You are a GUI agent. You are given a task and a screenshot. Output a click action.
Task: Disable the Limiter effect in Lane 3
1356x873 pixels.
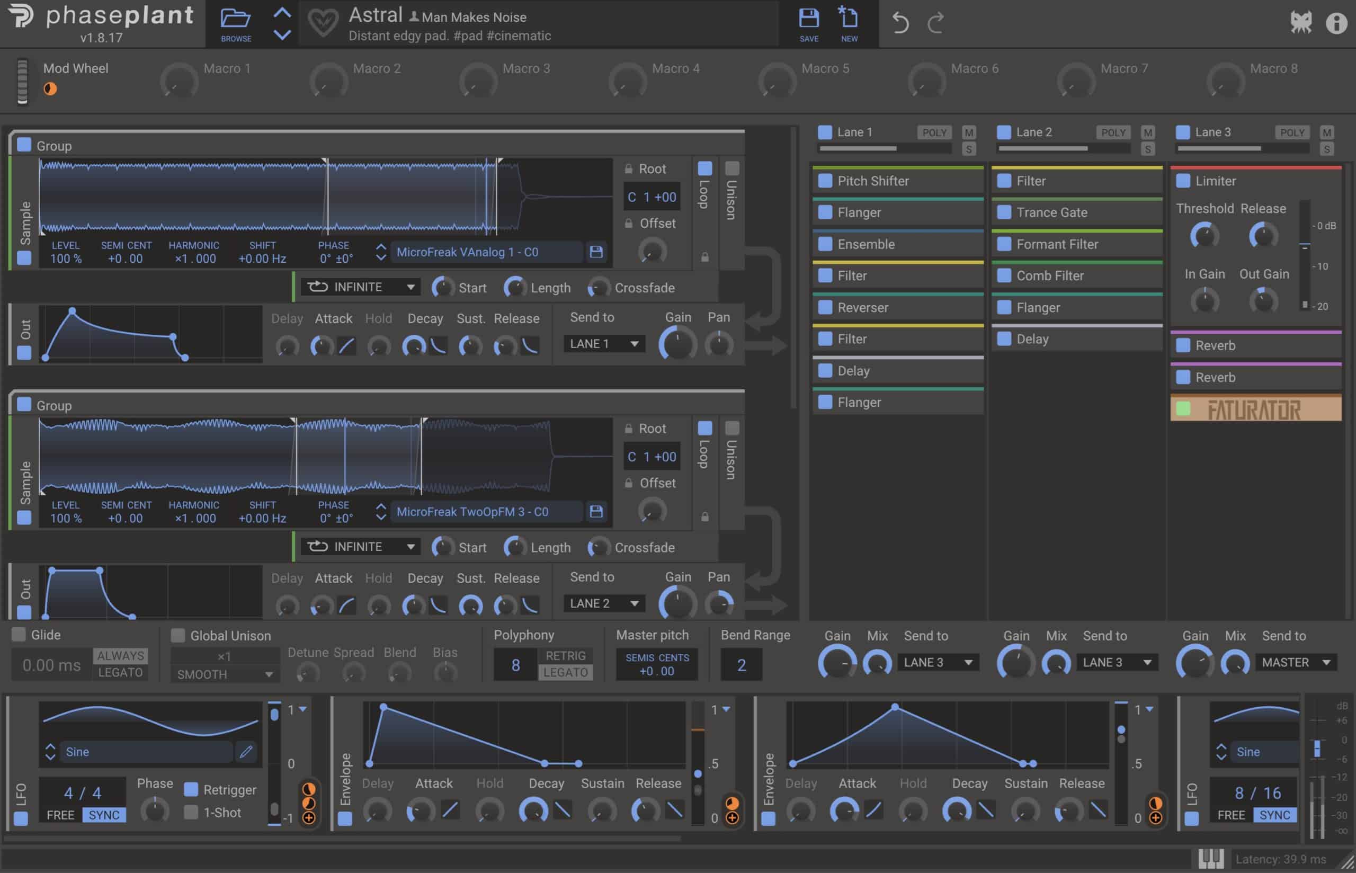(1183, 181)
